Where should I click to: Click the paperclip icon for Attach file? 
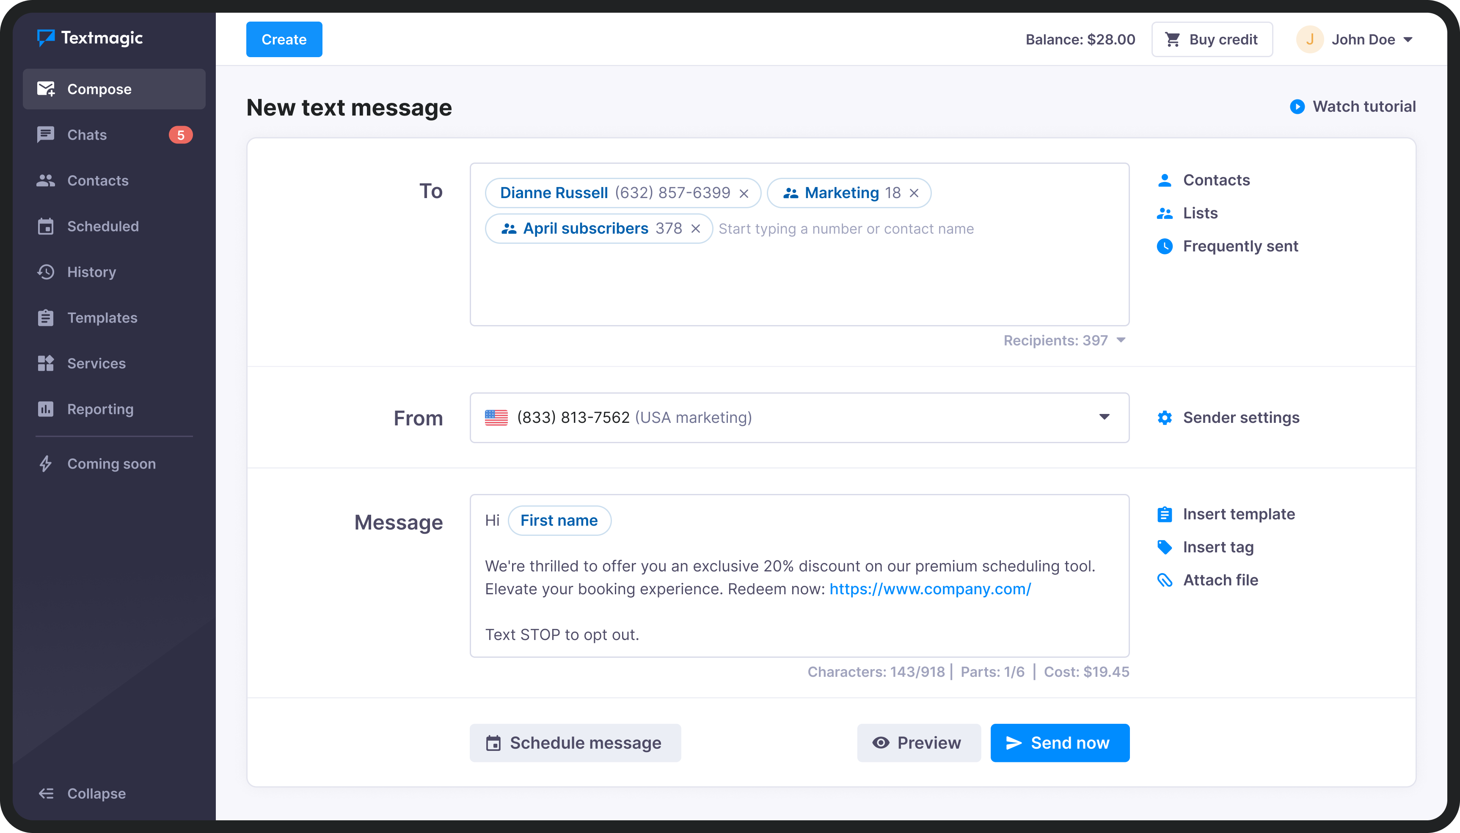click(x=1164, y=580)
